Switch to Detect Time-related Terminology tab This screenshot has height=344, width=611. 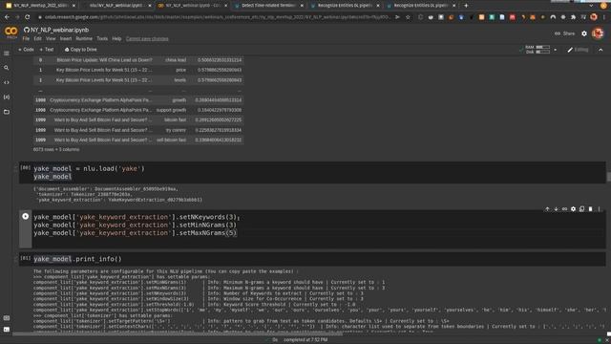click(x=269, y=6)
